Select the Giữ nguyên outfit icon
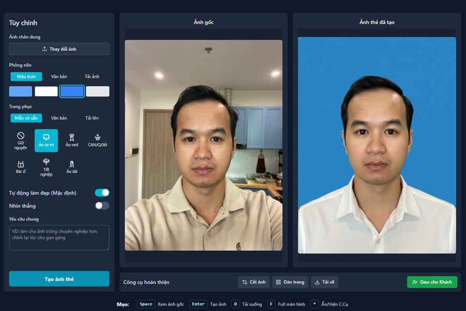The width and height of the screenshot is (466, 311). pos(21,140)
